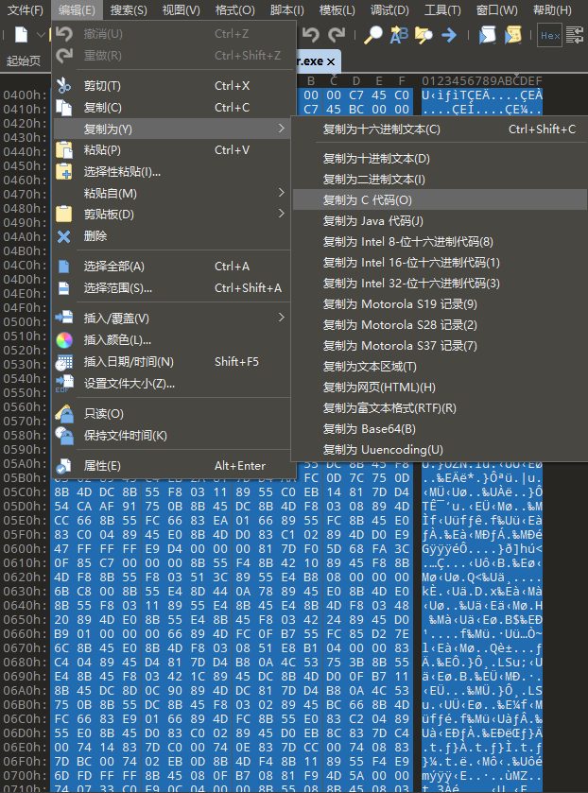
Task: Open the 模板(L) menu
Action: point(337,9)
